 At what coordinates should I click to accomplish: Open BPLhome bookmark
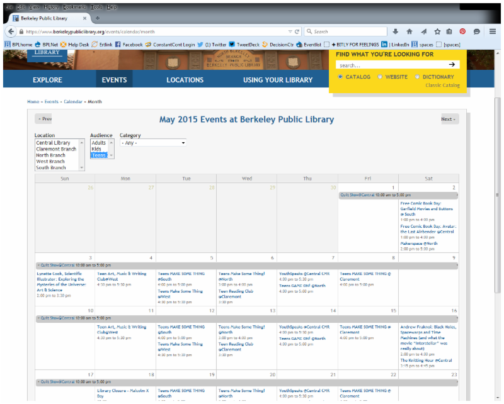(x=19, y=45)
